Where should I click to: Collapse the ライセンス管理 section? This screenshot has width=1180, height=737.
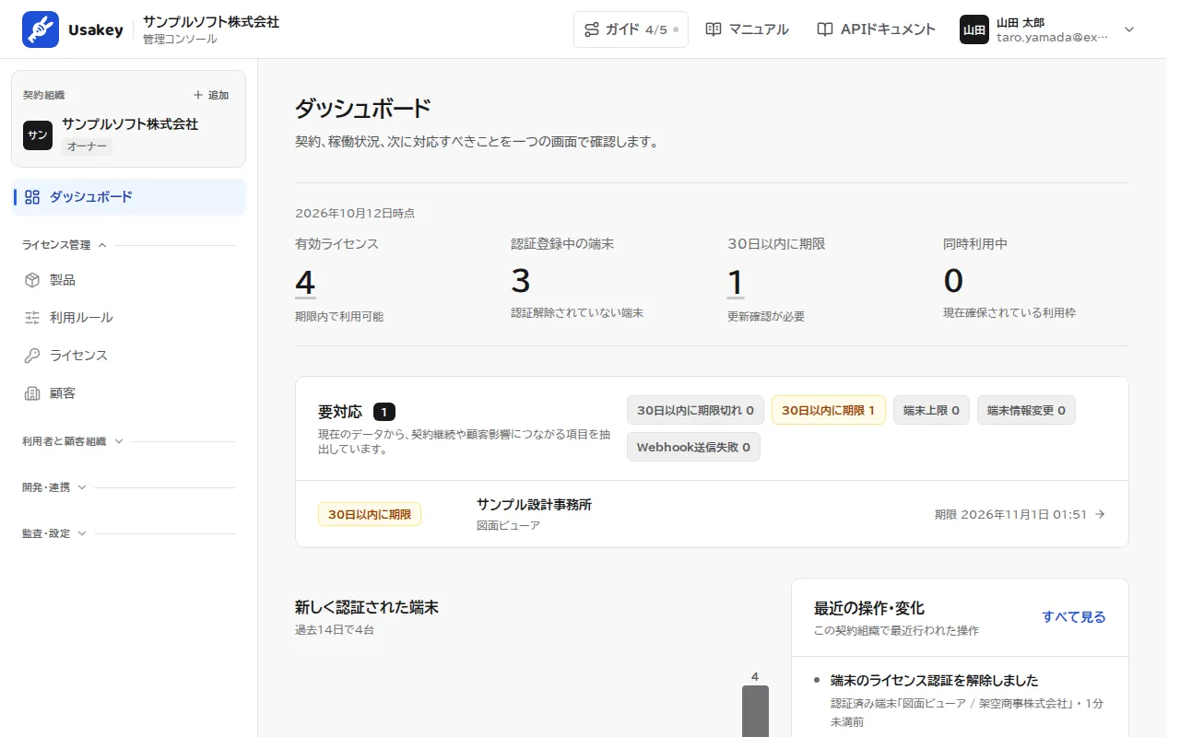click(x=65, y=245)
